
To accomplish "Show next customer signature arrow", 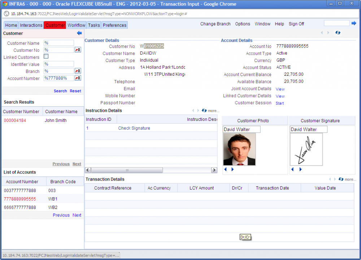I will point(300,169).
